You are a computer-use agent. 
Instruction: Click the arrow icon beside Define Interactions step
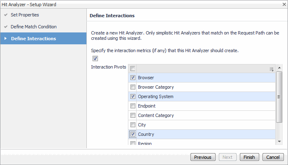(5, 39)
